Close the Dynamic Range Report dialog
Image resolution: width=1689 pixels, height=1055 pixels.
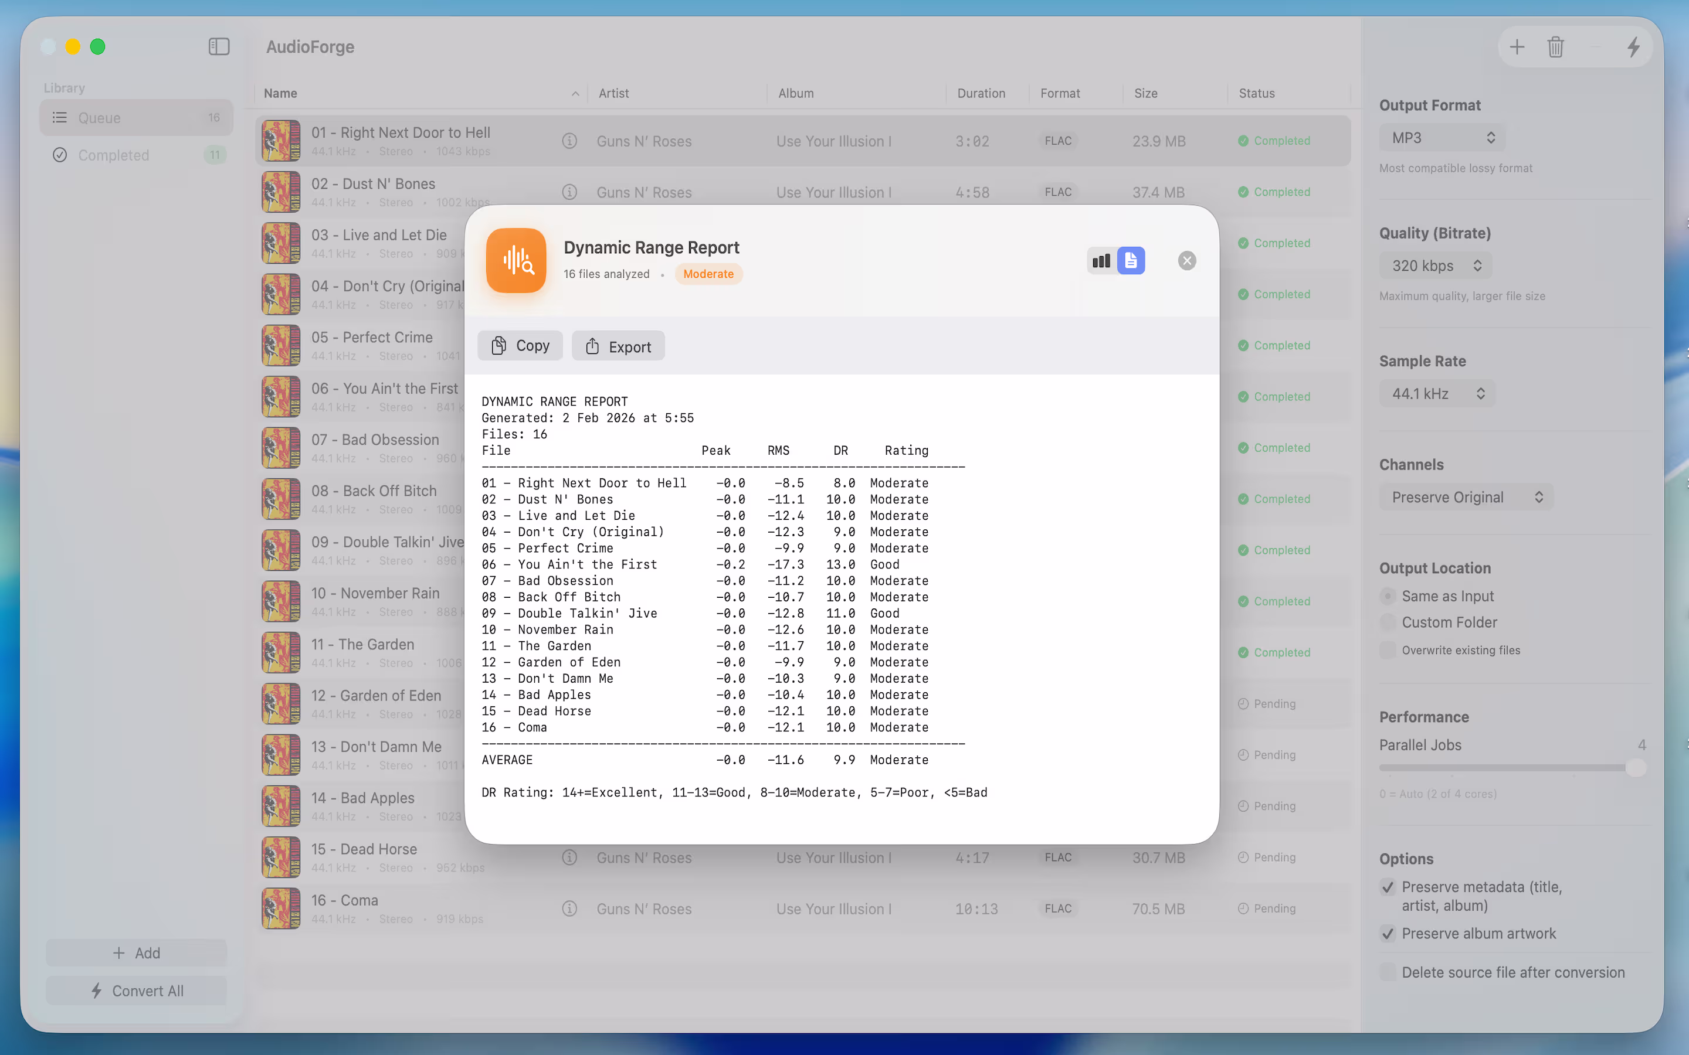[x=1186, y=261]
